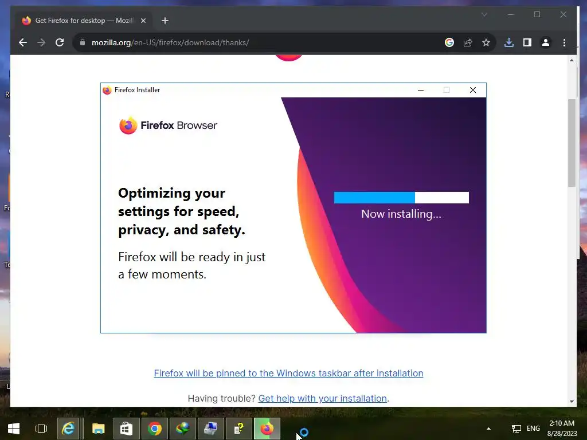The width and height of the screenshot is (587, 440).
Task: Click 'Firefox will be ready' message text
Action: [x=191, y=266]
